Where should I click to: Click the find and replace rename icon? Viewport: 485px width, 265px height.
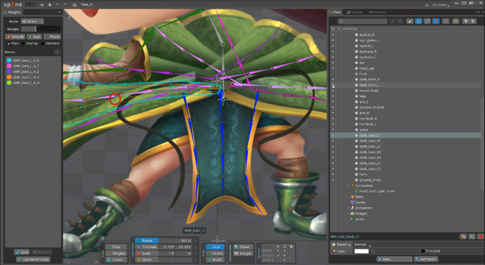(456, 21)
